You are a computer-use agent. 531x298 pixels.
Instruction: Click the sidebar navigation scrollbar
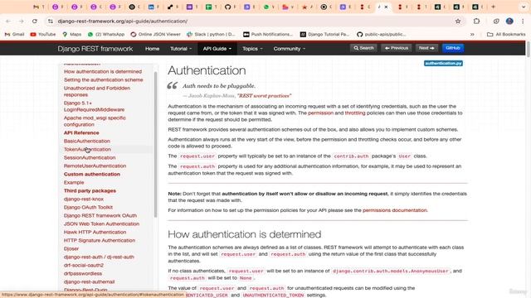(155, 144)
